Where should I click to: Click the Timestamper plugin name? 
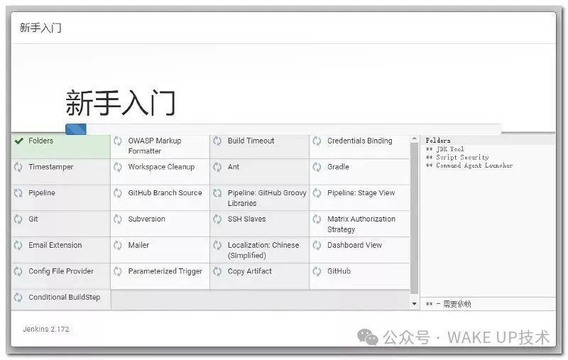51,167
